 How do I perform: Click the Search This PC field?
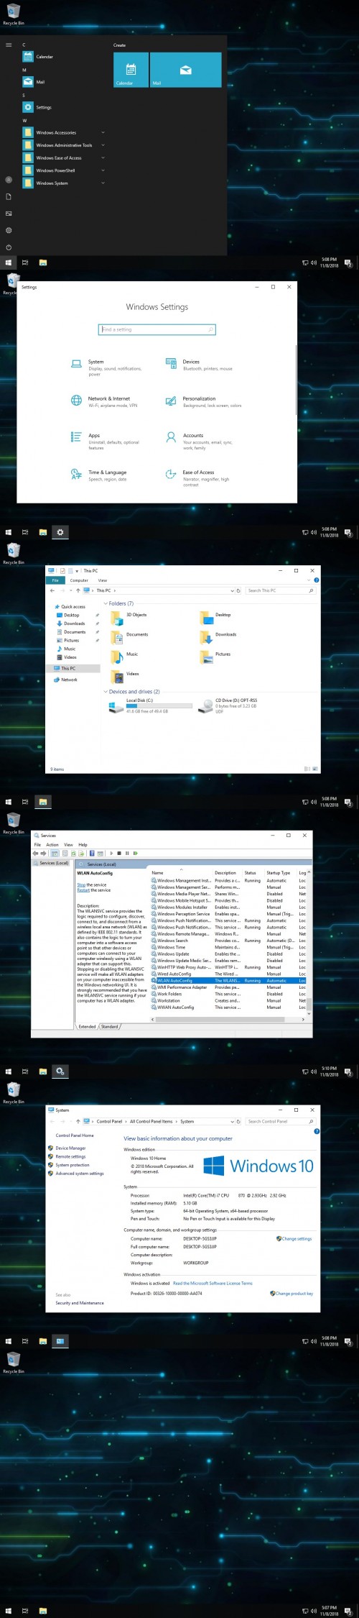point(280,590)
